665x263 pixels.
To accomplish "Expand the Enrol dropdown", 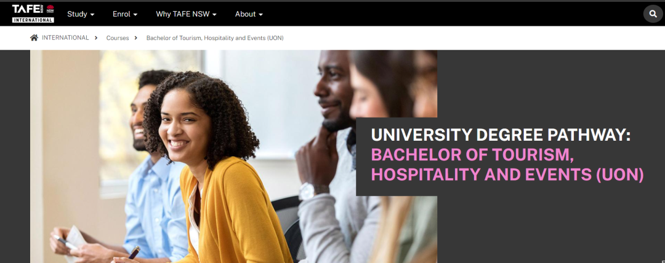I will point(125,14).
